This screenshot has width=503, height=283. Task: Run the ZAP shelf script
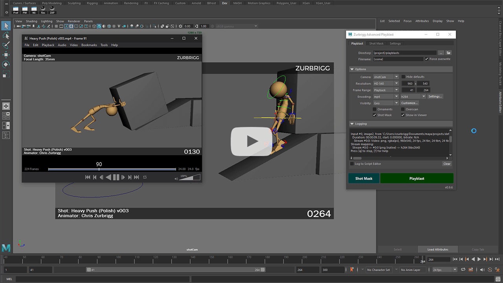(x=52, y=9)
